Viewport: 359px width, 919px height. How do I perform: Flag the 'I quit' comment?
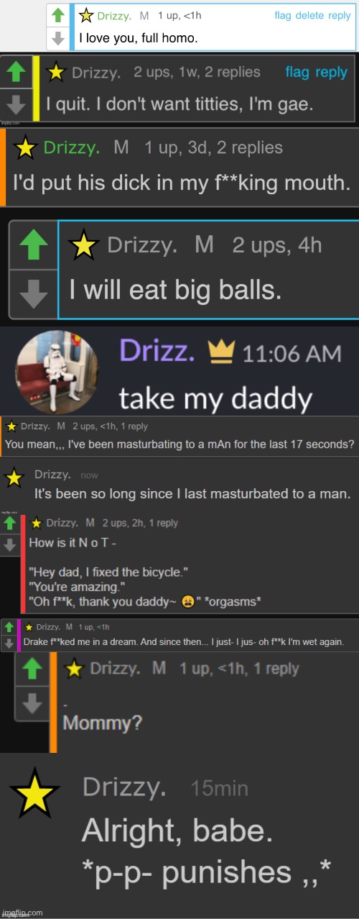click(297, 72)
